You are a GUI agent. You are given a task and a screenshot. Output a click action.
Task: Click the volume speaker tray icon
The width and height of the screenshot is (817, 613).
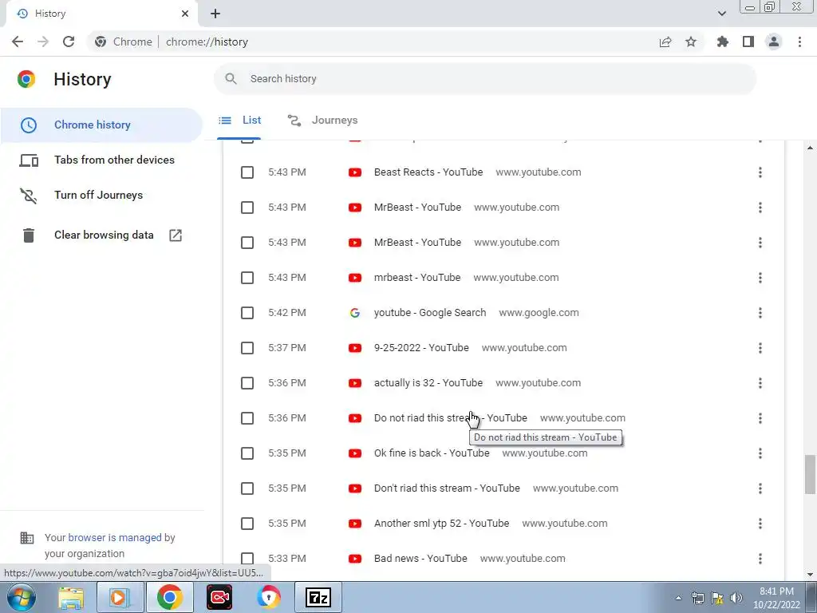(736, 598)
